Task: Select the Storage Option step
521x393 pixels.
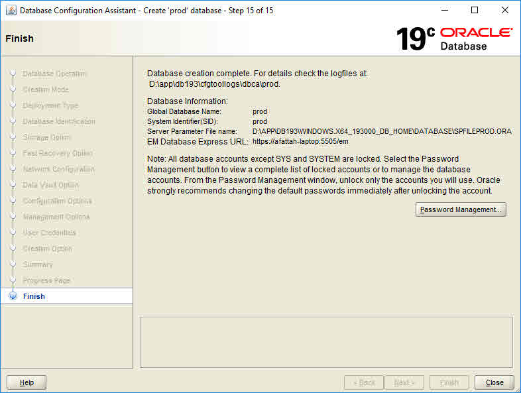Action: click(x=46, y=137)
